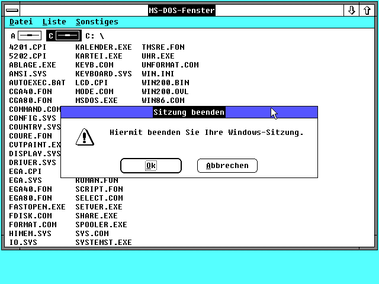This screenshot has width=379, height=284.
Task: Select file WIN.INI
Action: [158, 73]
